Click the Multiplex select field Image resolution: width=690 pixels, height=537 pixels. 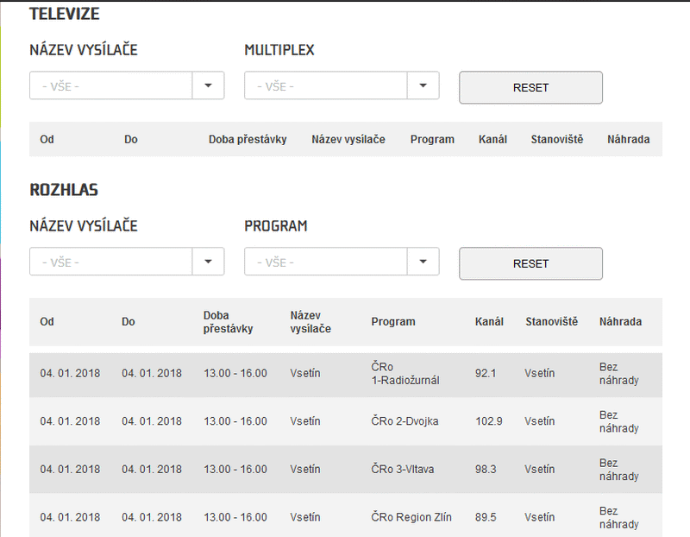[325, 85]
